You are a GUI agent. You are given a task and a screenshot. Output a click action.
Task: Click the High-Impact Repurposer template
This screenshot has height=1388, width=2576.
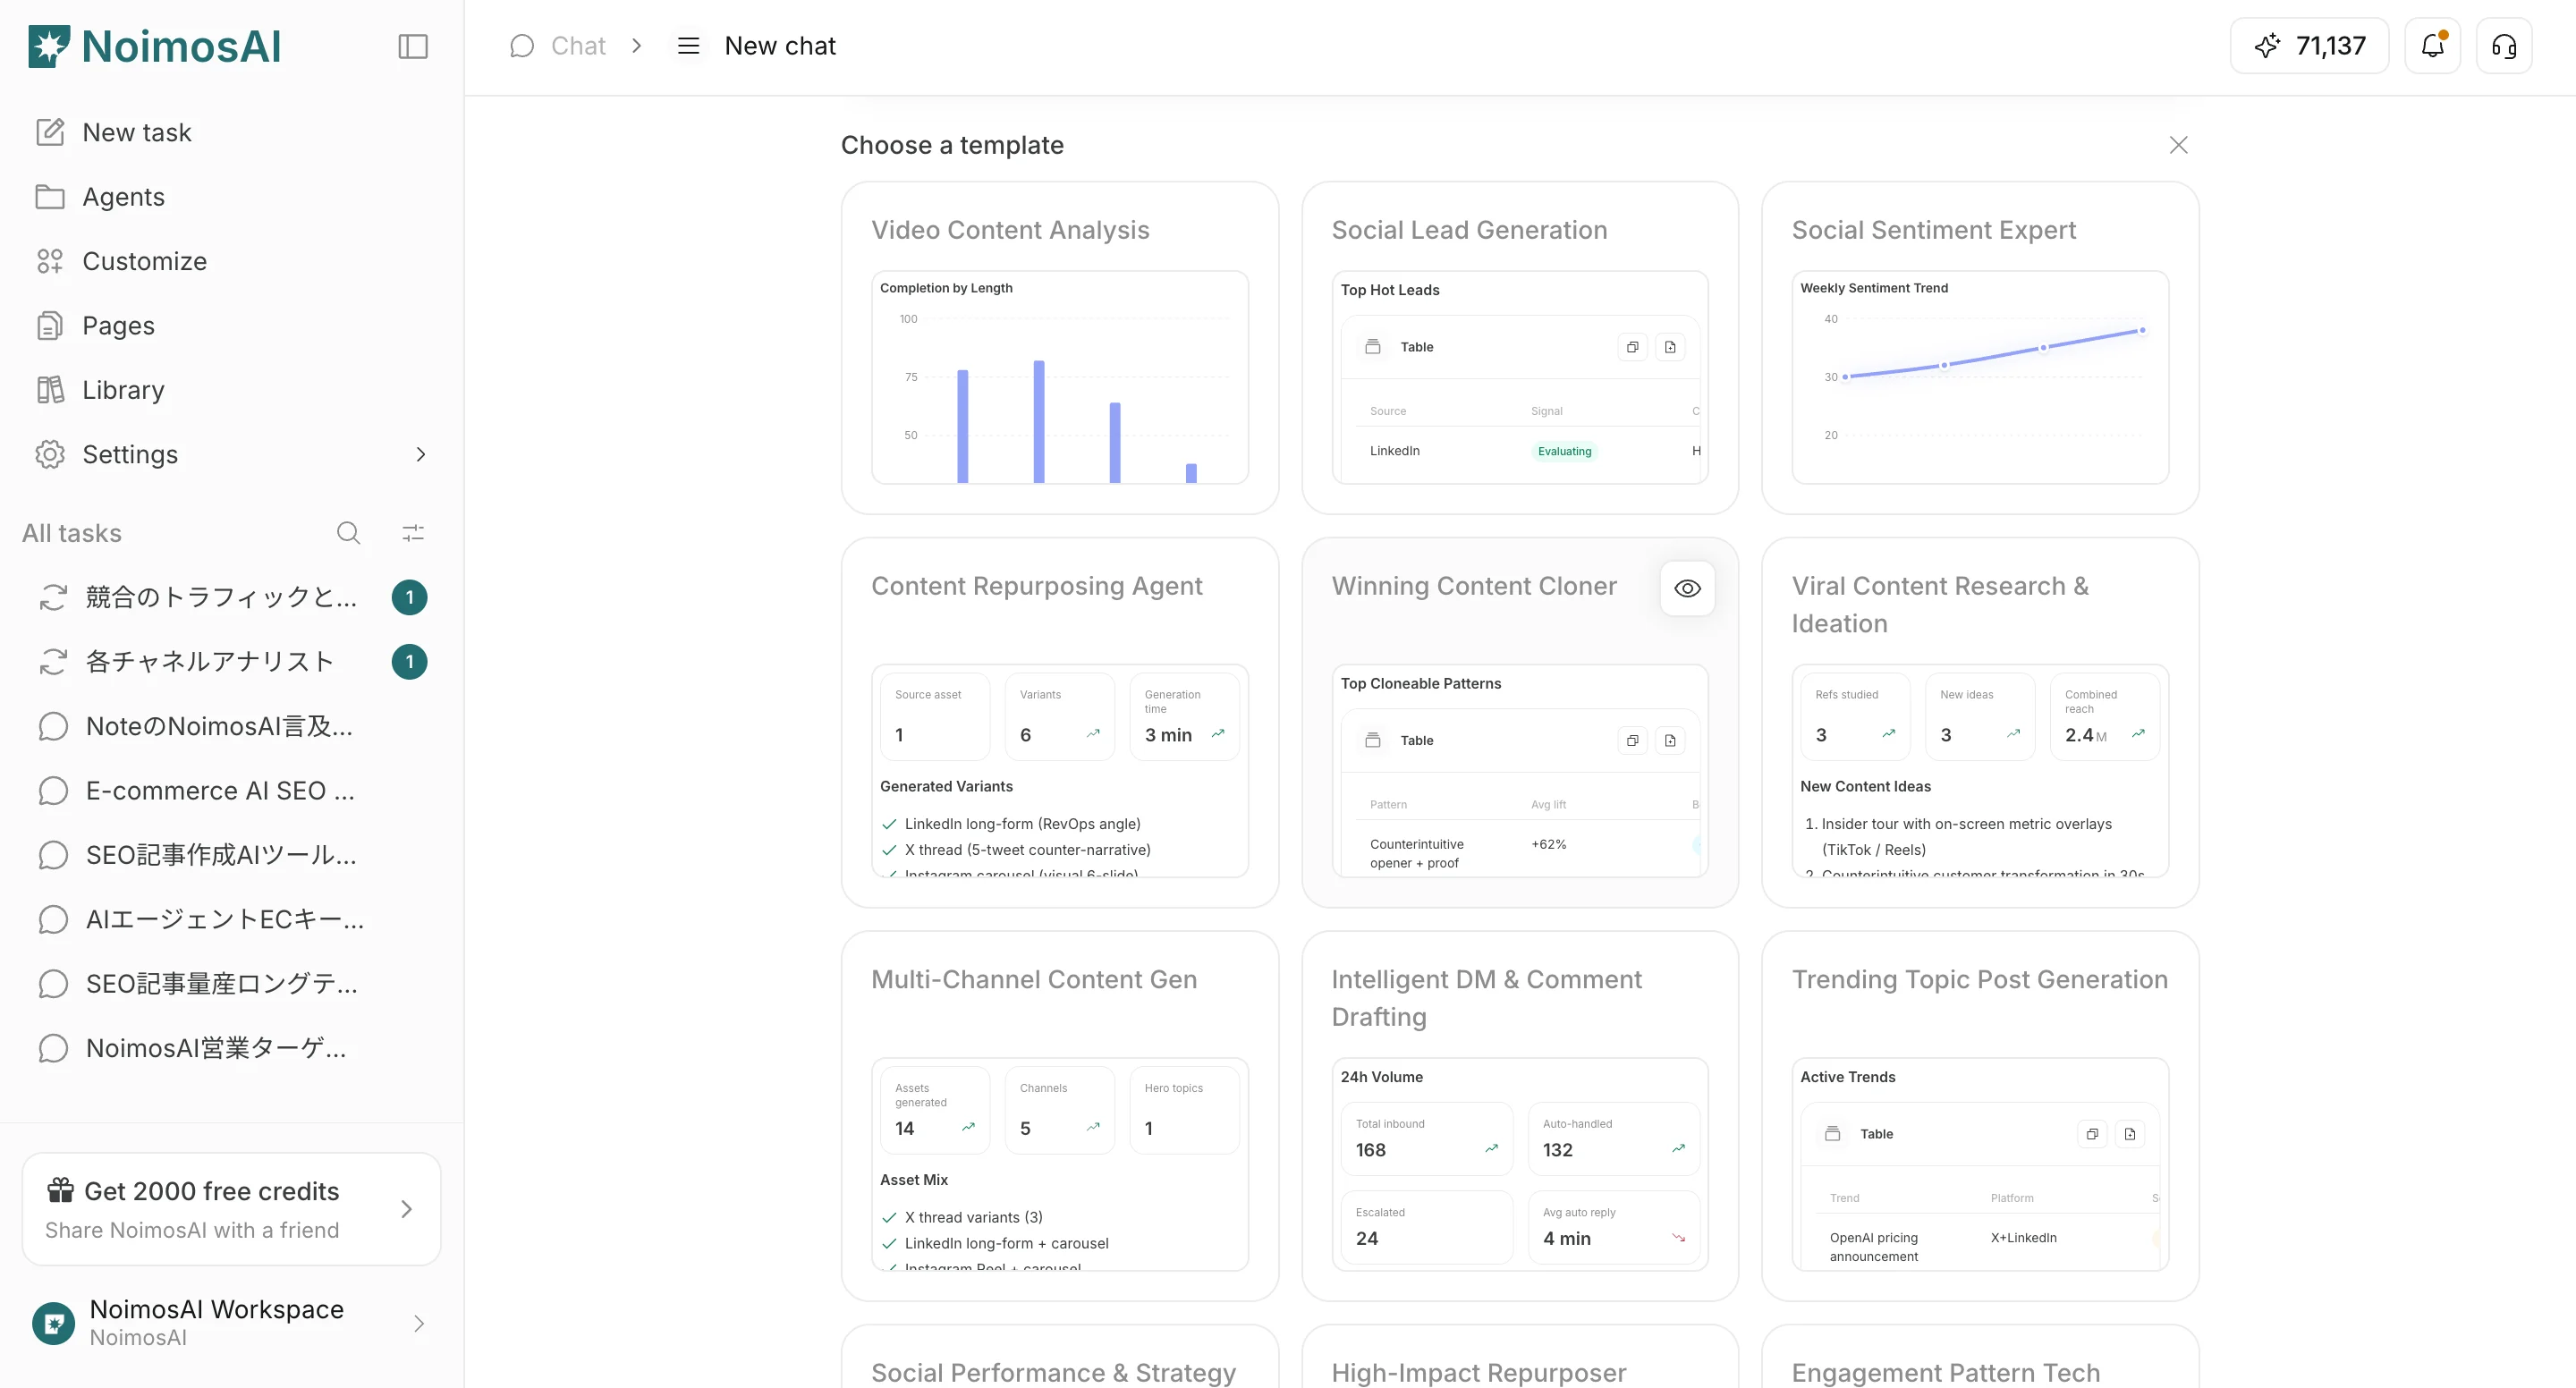[x=1520, y=1357]
